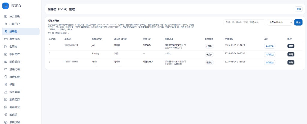Open 会员权益 for user ID 5
307x124 pixels.
coord(270,46)
